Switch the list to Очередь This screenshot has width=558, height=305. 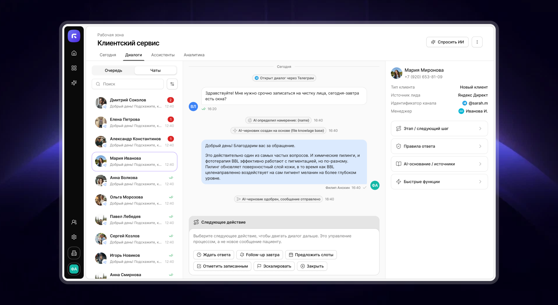tap(114, 70)
